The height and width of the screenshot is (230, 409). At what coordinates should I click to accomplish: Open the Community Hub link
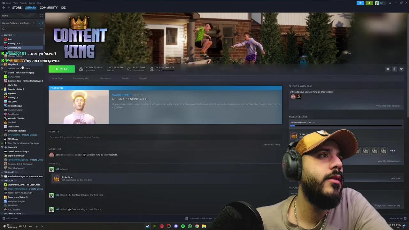pyautogui.click(x=81, y=79)
